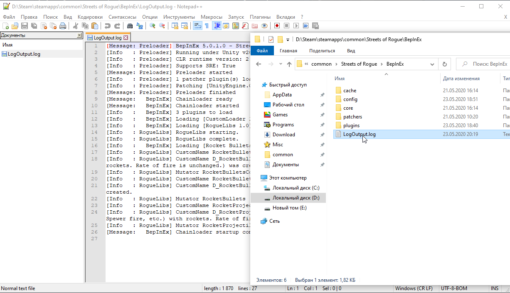
Task: Toggle word wrap toolbar button
Action: [197, 26]
